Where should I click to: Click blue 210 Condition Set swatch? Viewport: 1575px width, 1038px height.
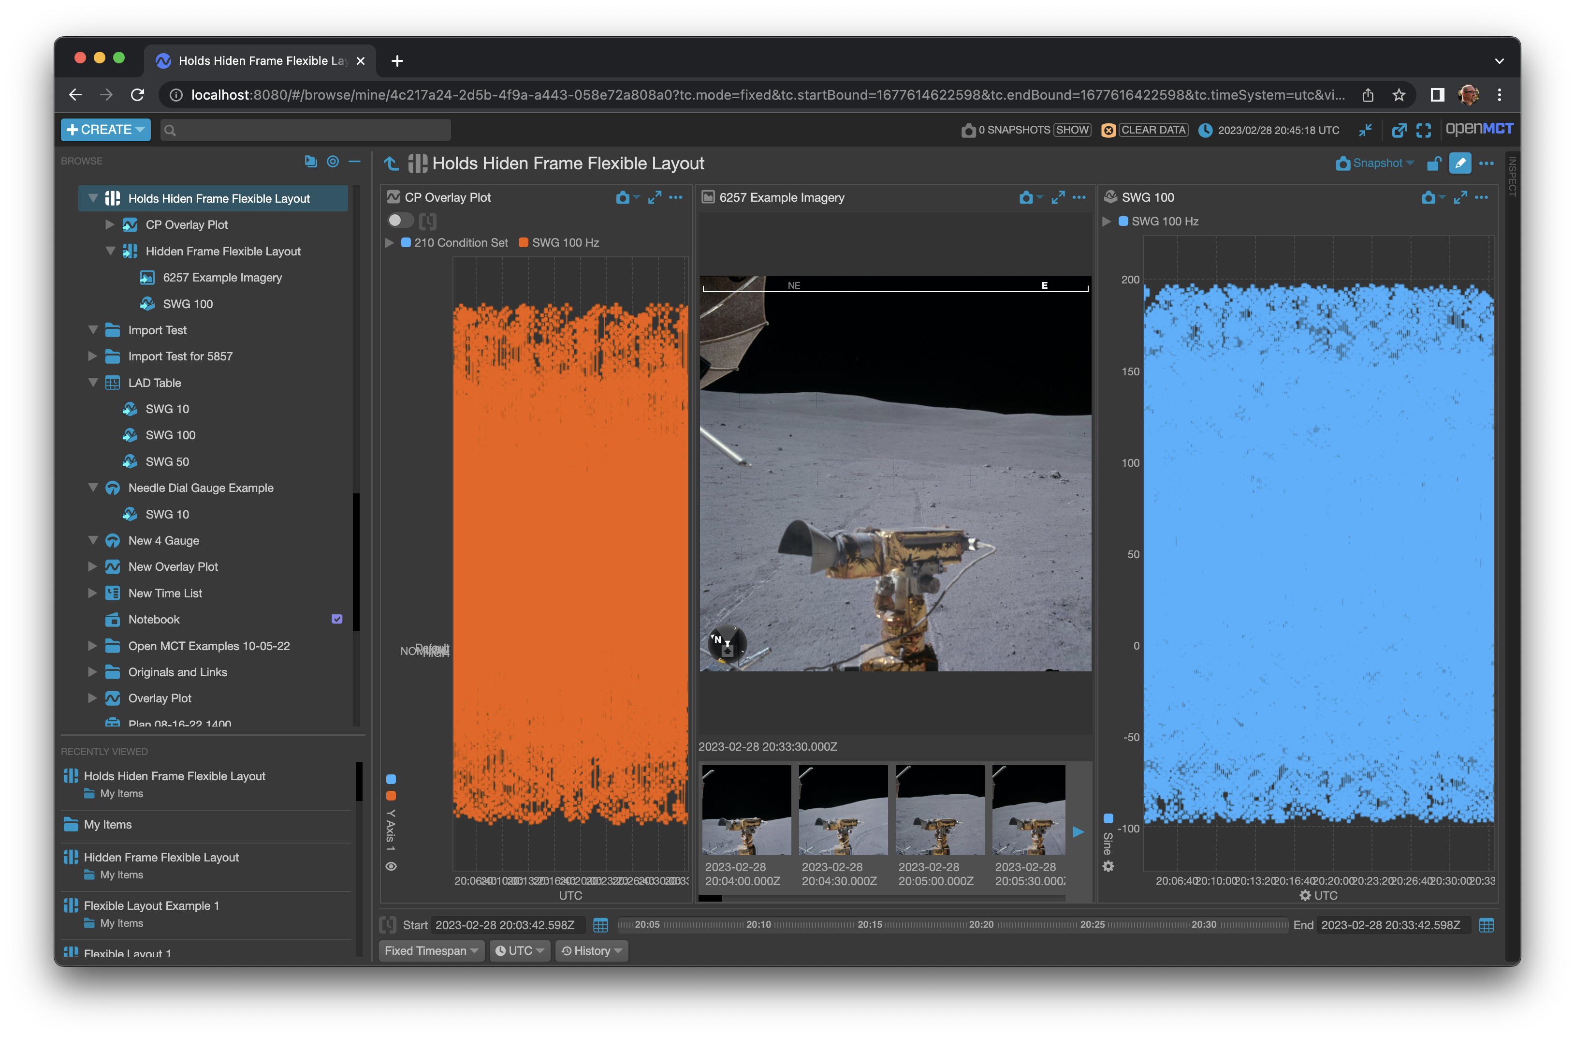[406, 243]
